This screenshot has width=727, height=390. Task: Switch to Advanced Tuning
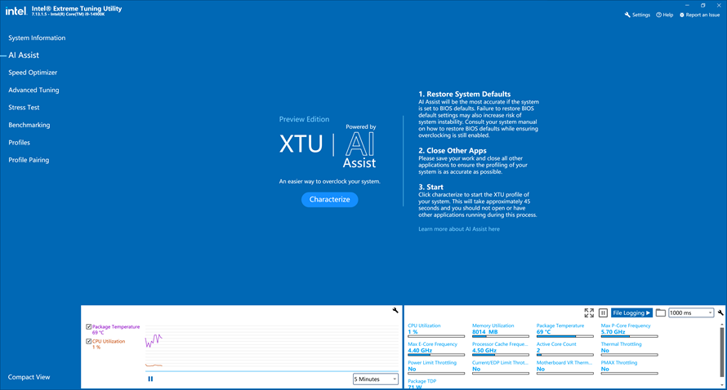click(x=33, y=90)
